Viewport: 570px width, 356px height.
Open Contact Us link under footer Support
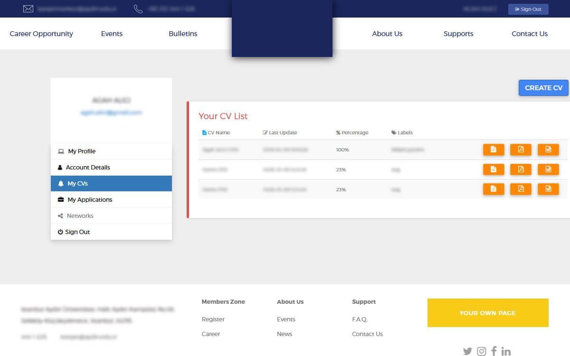tap(367, 334)
